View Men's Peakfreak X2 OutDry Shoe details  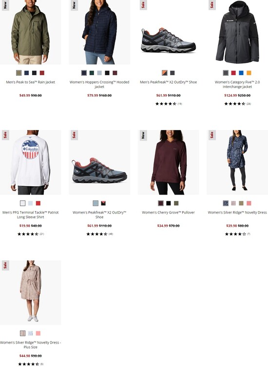(168, 82)
